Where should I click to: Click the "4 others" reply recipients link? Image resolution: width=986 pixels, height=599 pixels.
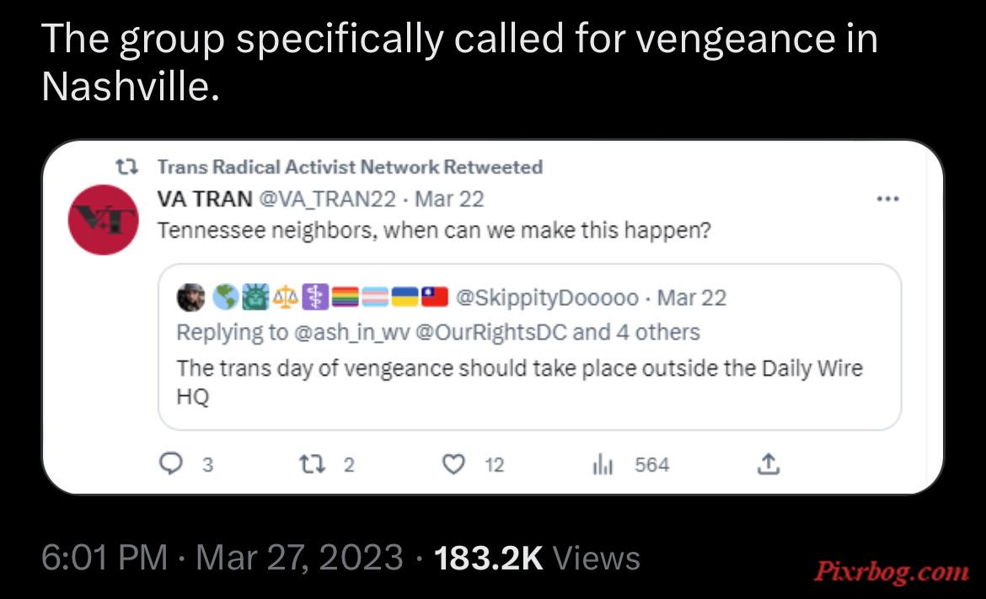[657, 332]
